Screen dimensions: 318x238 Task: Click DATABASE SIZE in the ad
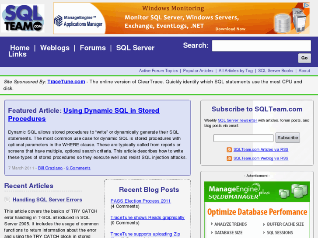click(228, 233)
